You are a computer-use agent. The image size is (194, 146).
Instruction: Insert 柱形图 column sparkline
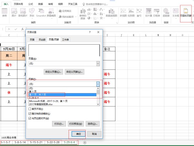coord(131,13)
